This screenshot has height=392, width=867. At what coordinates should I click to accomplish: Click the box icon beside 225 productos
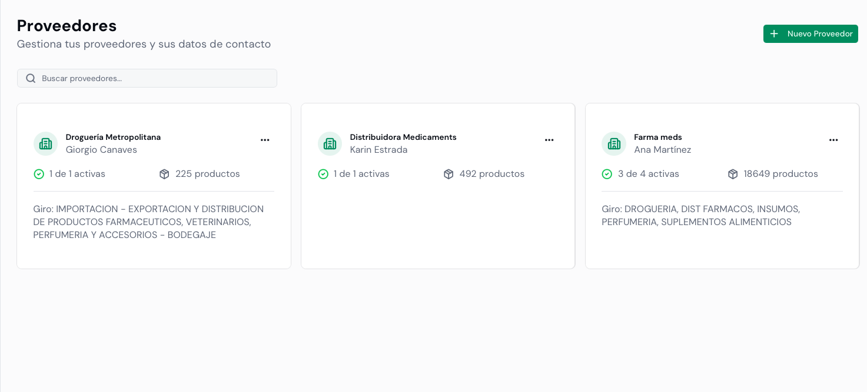pos(164,174)
